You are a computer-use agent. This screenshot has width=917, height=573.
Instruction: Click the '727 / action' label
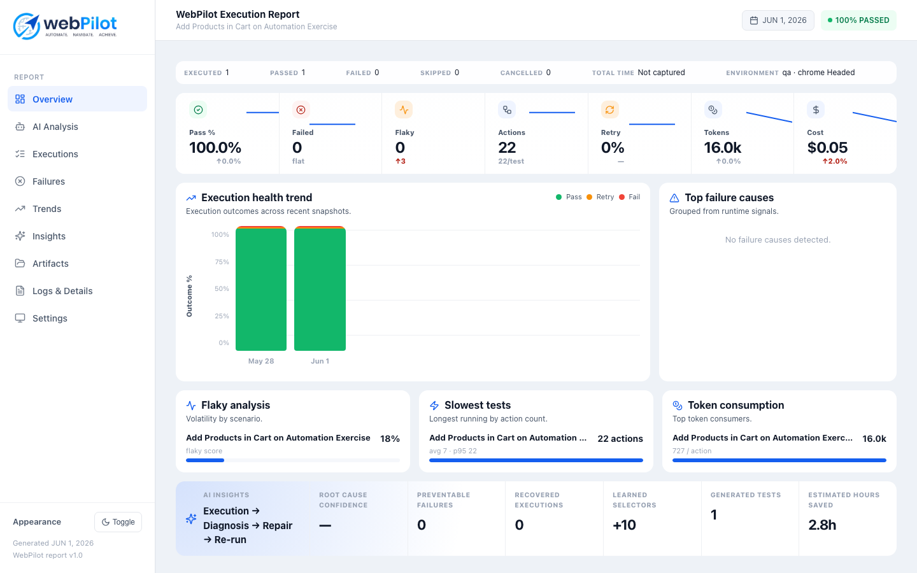click(x=692, y=451)
